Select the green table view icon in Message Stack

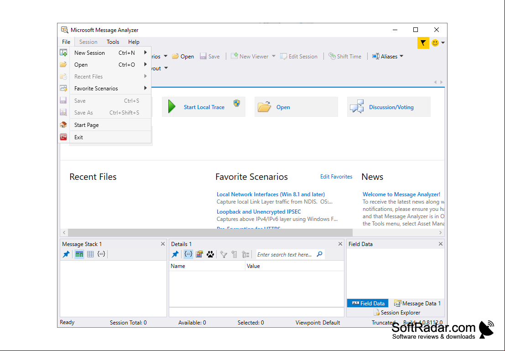[79, 254]
